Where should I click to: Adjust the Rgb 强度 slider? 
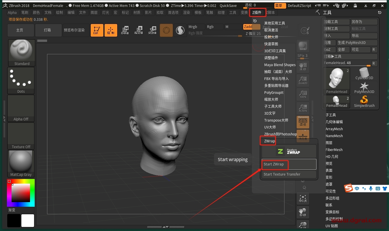click(215, 33)
